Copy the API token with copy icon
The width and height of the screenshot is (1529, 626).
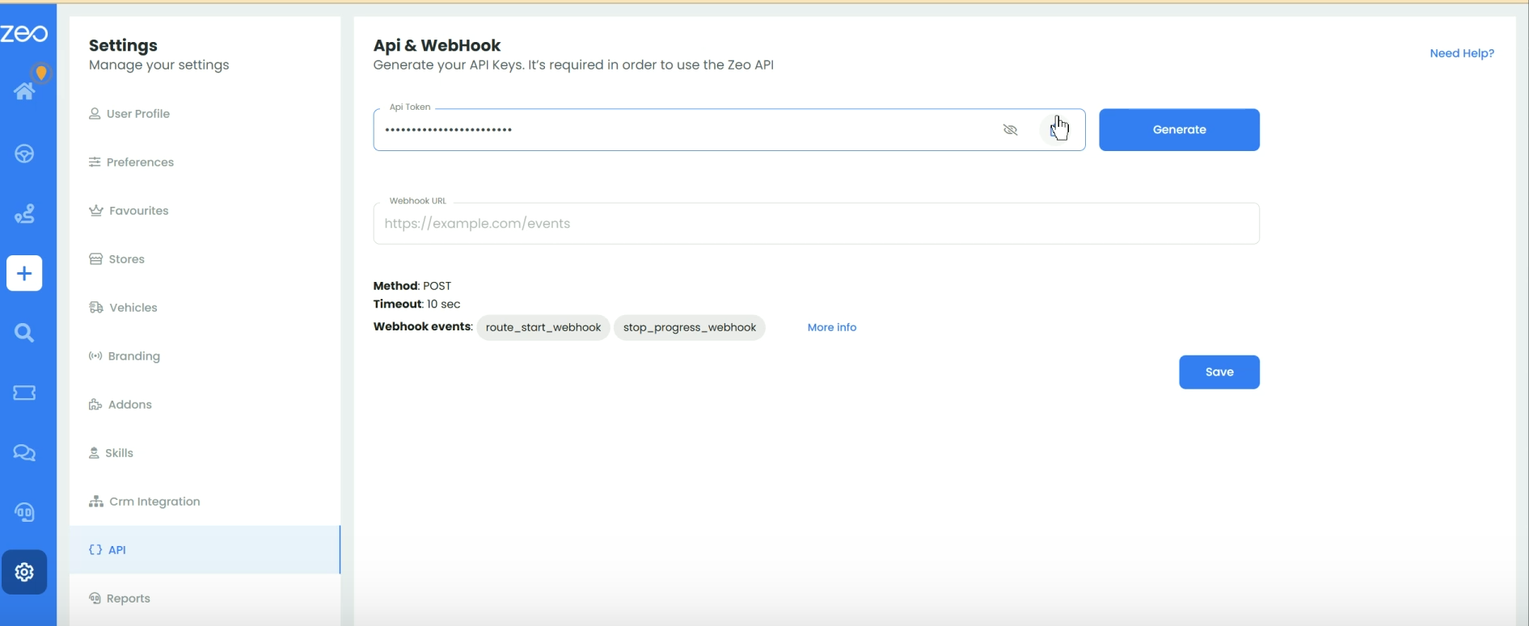click(1055, 129)
